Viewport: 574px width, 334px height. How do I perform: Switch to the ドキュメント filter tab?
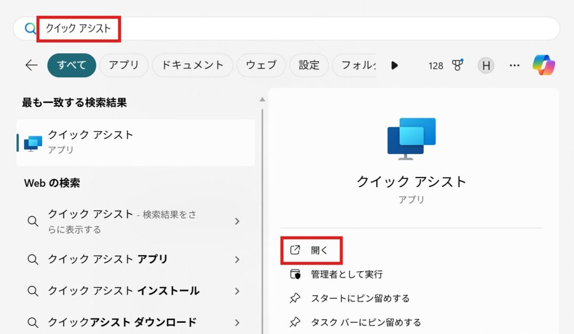click(193, 65)
